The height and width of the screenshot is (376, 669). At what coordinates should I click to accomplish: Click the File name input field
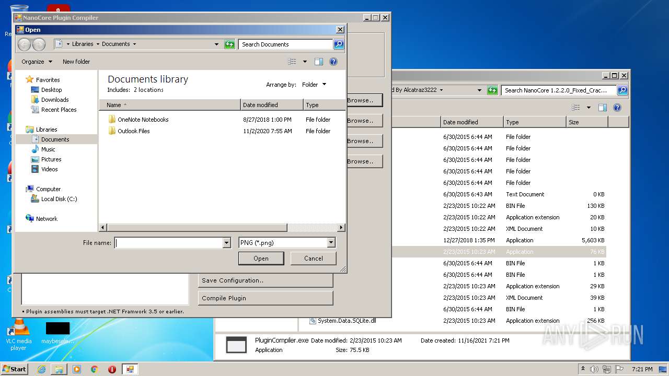coord(169,243)
